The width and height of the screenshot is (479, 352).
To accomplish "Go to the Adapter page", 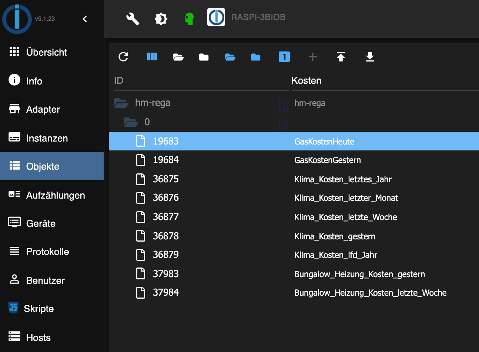I will click(x=52, y=109).
